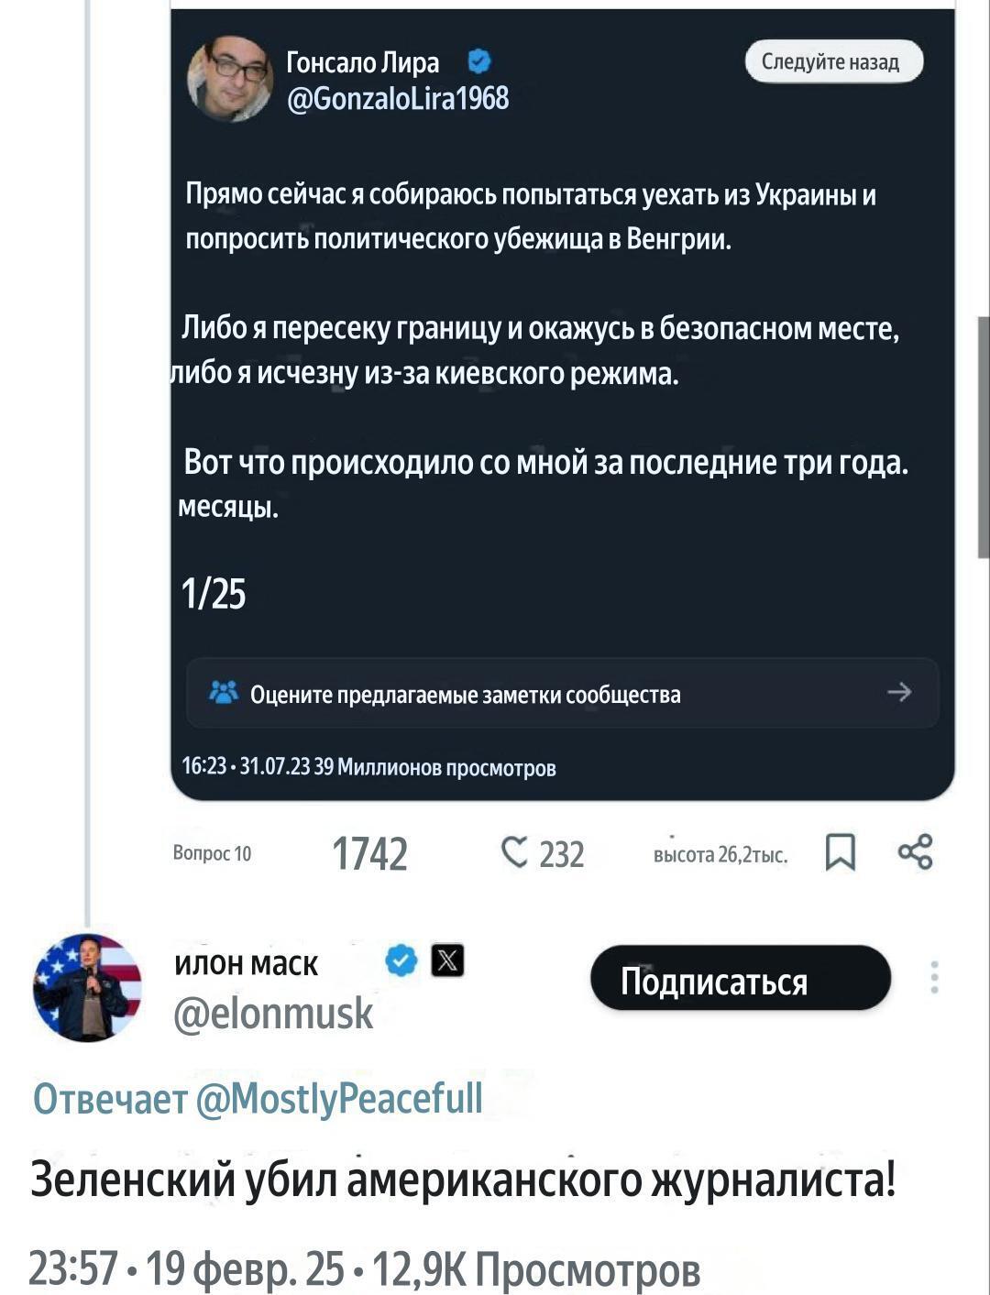Click the verified badge next to Гонсало Лира
Screen dimensions: 990x1295
pyautogui.click(x=479, y=61)
